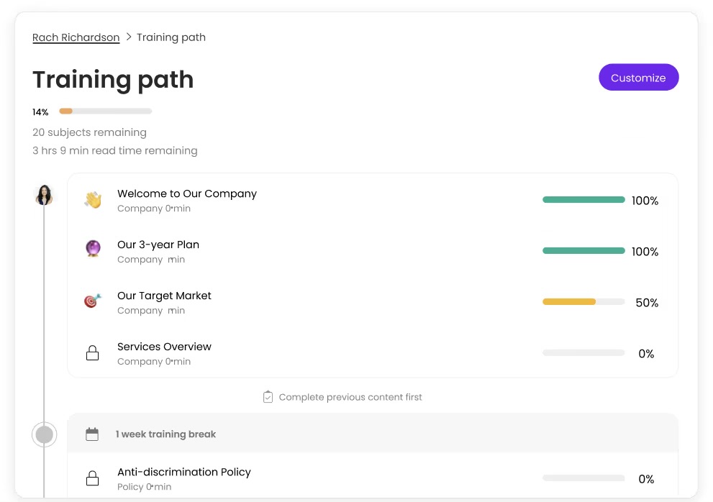Click the Welcome row 100% progress bar
Image resolution: width=713 pixels, height=502 pixels.
click(583, 200)
